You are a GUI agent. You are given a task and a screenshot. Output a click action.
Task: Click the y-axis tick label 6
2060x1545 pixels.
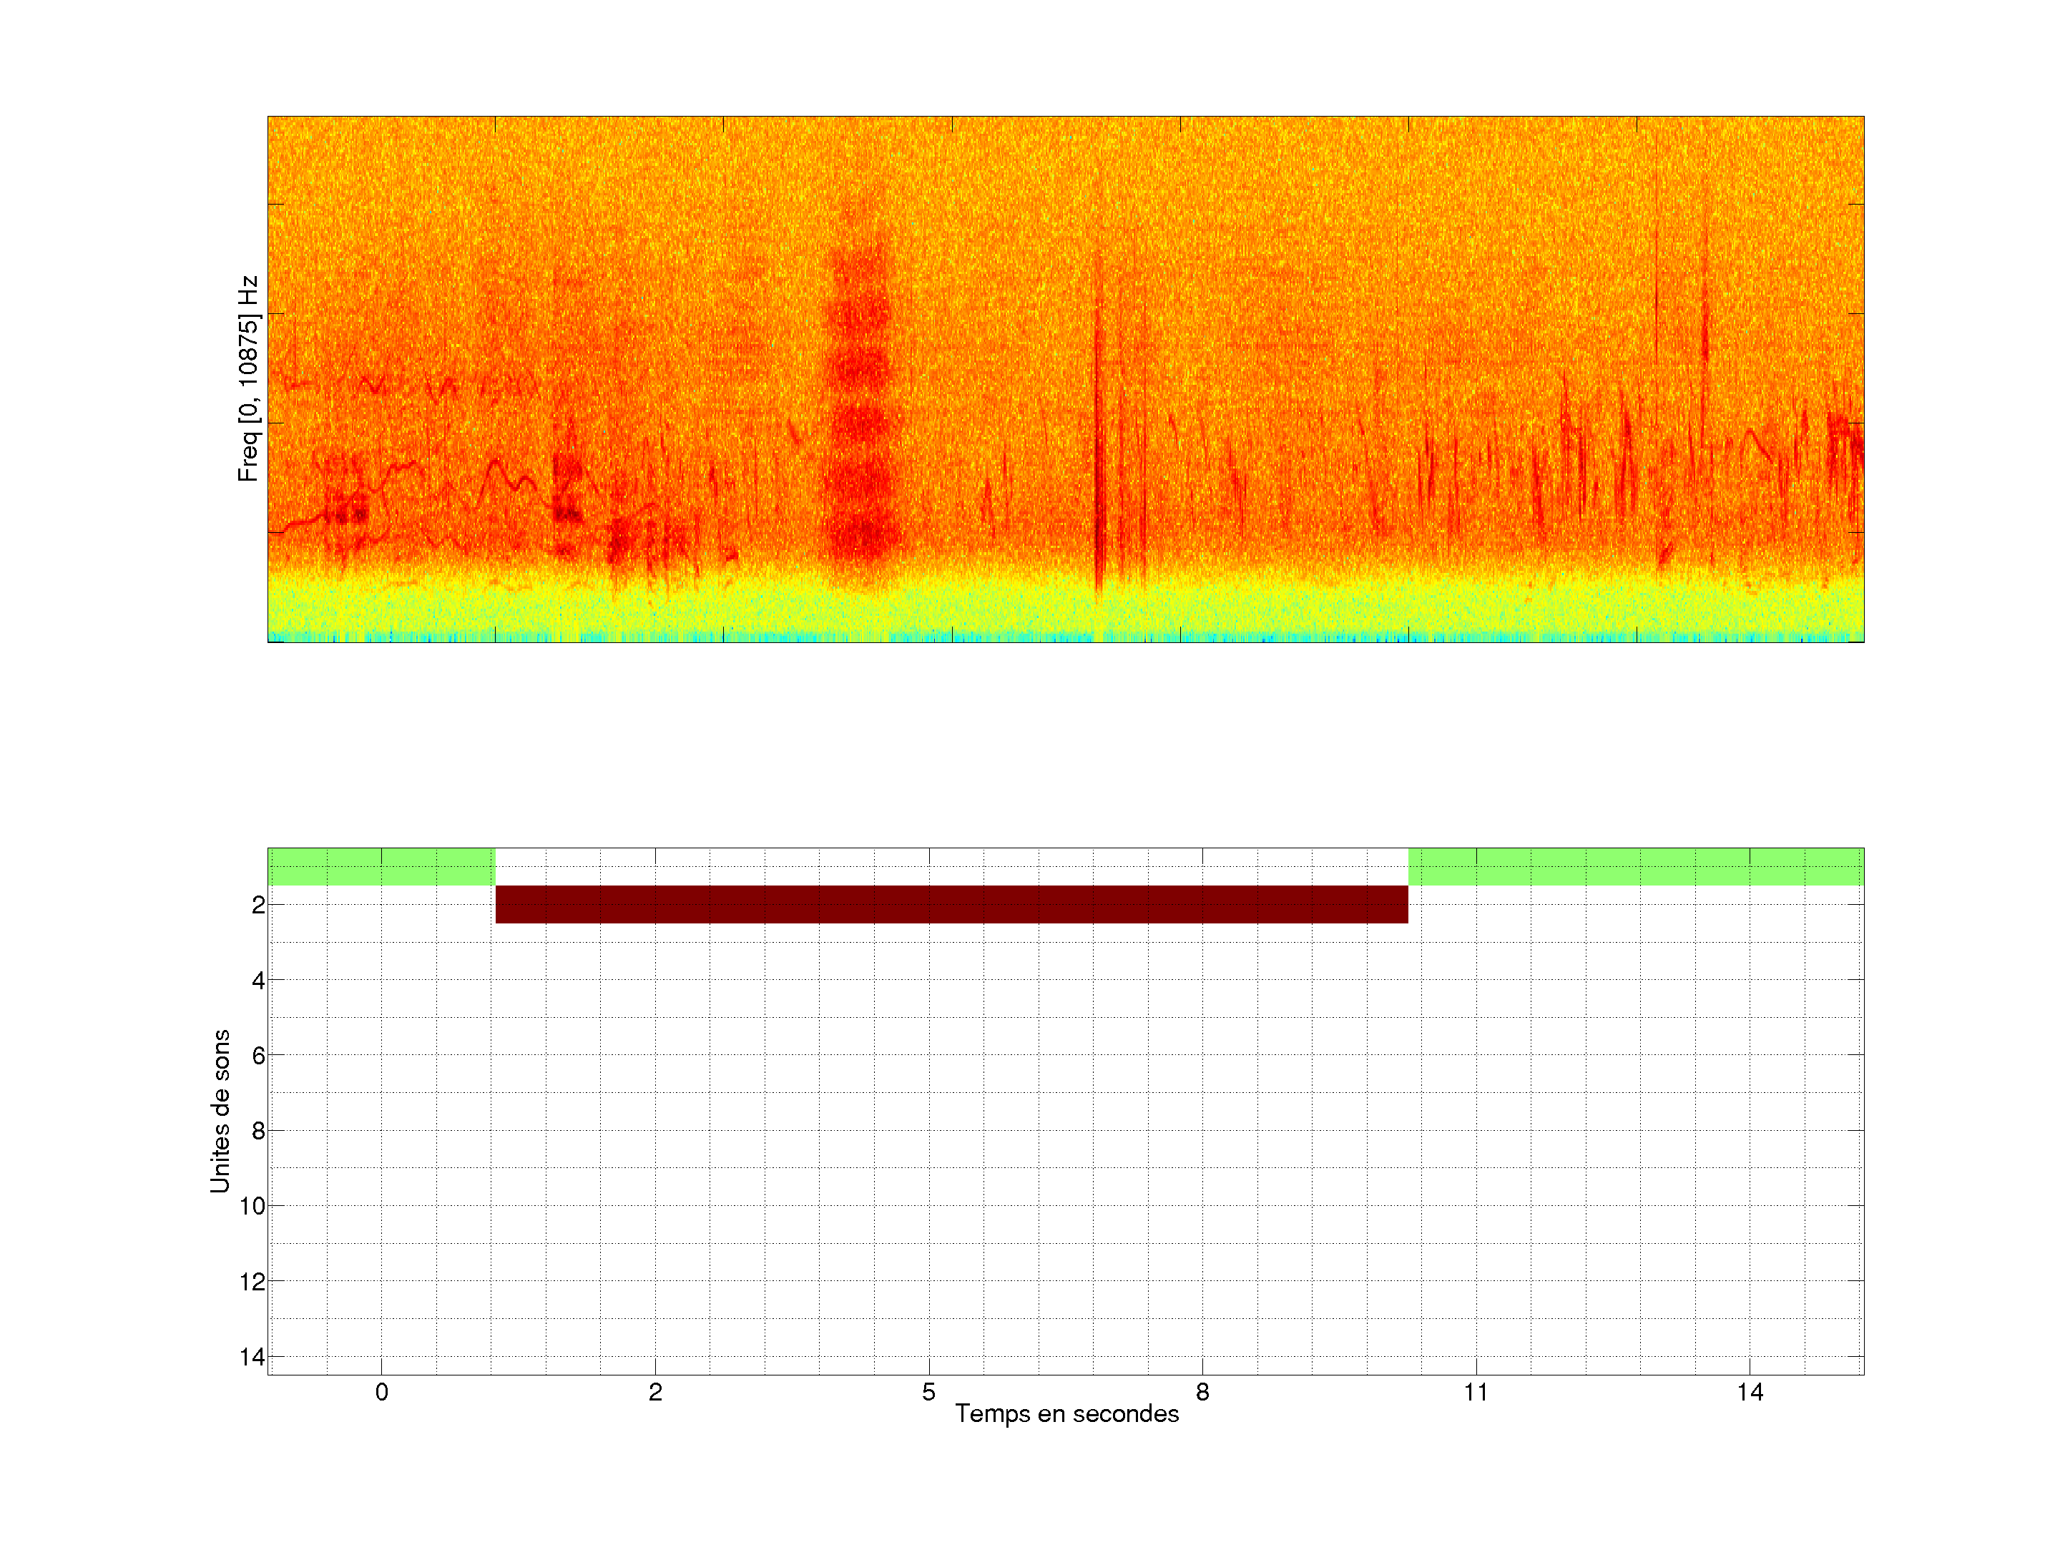pos(258,1056)
